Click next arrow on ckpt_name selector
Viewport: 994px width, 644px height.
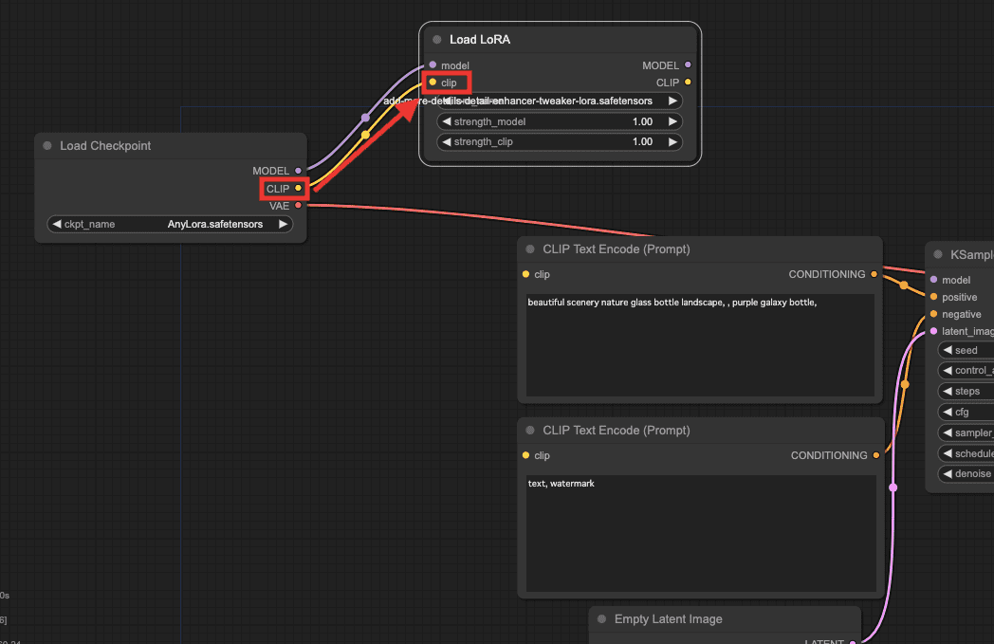(x=283, y=225)
